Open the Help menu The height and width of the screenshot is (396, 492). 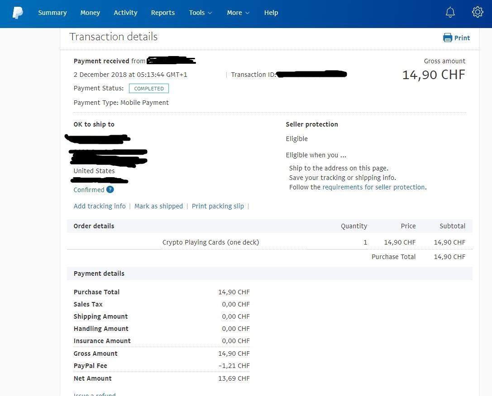pos(271,13)
